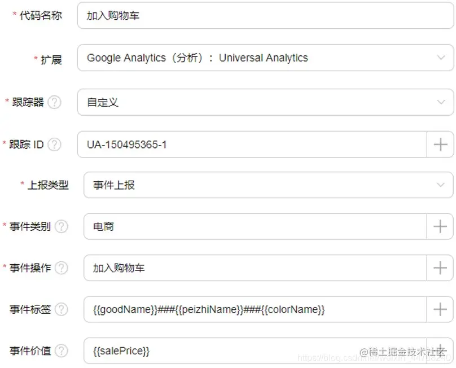Click the help icon next to 事件标签

62,309
